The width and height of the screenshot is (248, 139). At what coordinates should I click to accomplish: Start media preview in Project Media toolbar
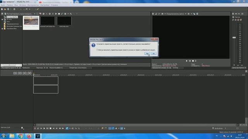point(56,14)
